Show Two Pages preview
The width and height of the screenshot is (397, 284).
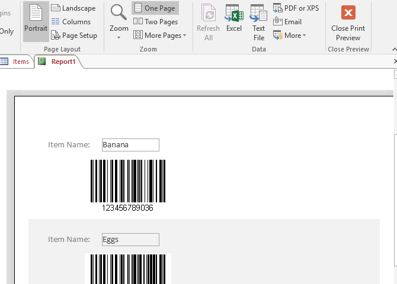tap(155, 22)
